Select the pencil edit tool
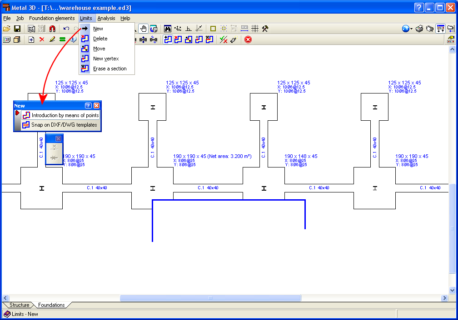Viewport: 458px width, 320px height. [52, 39]
